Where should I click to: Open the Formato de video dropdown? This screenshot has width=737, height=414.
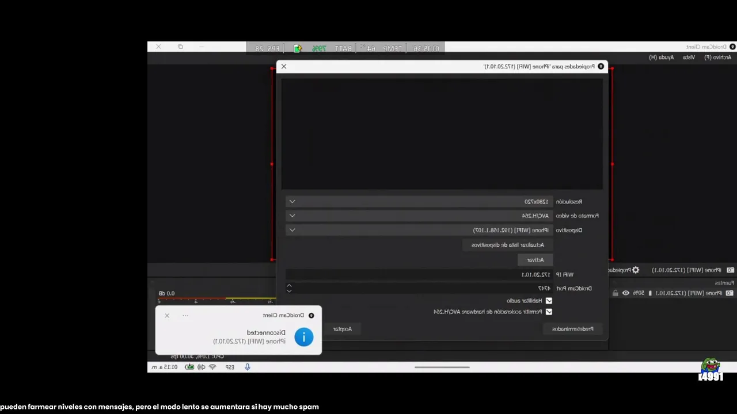[419, 216]
